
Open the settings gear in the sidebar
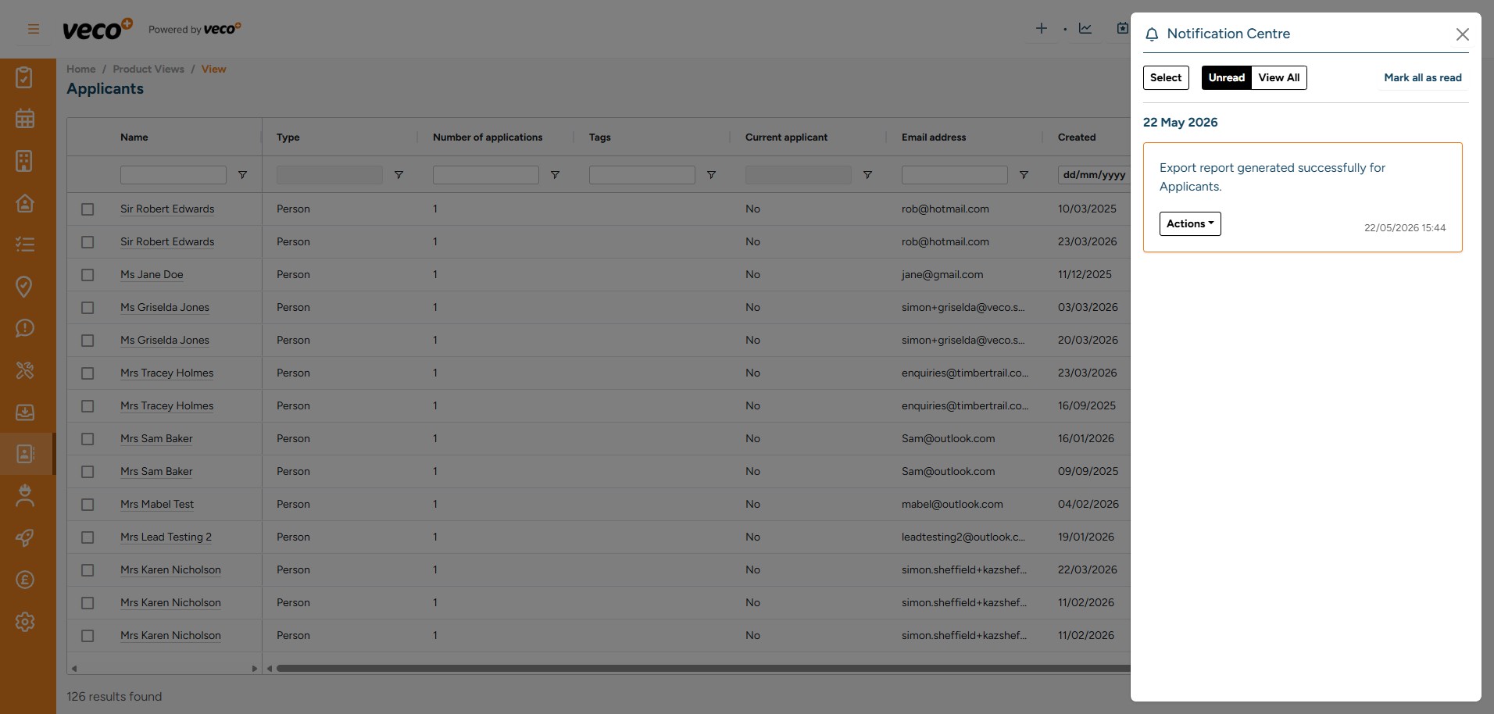pos(25,622)
